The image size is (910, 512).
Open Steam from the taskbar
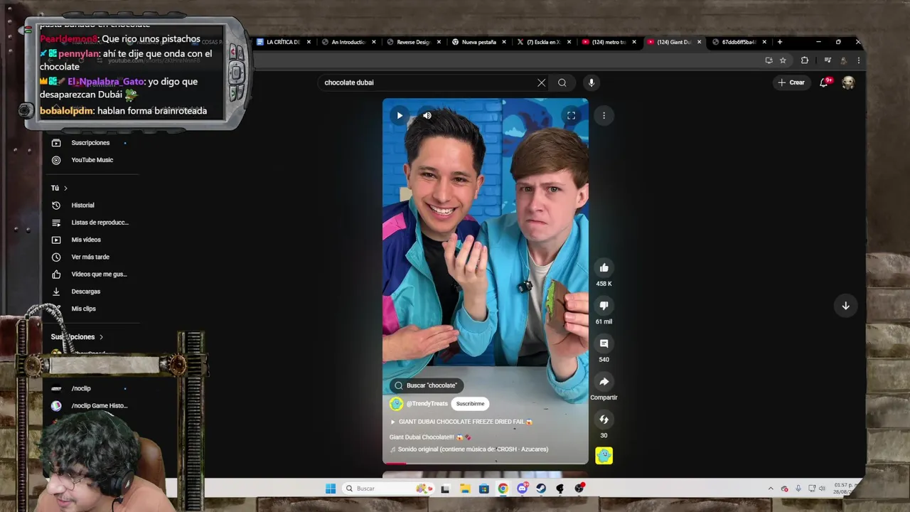point(541,489)
